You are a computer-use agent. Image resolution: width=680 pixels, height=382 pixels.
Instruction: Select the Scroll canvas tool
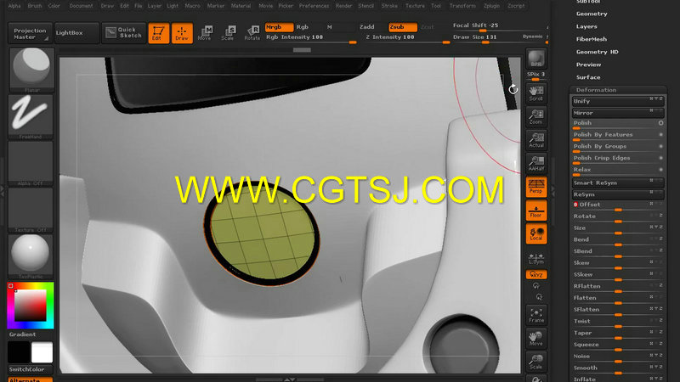pos(536,93)
